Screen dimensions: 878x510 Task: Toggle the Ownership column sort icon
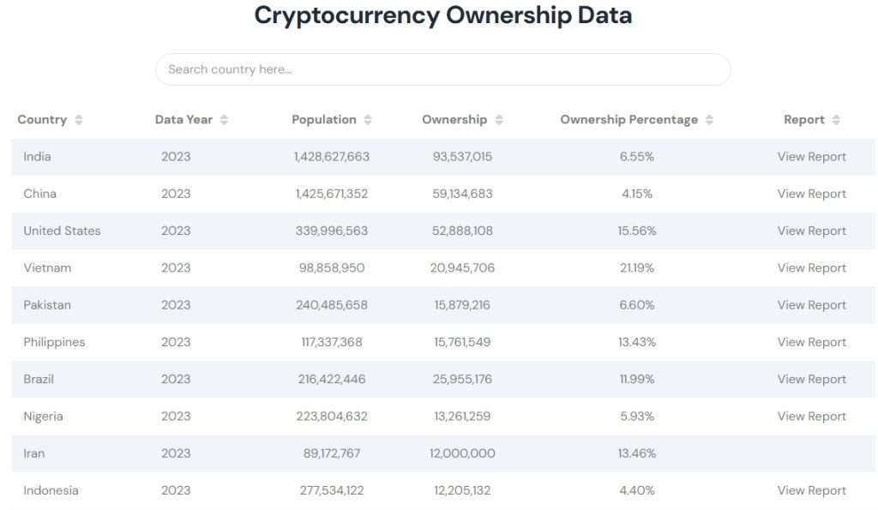(x=499, y=120)
